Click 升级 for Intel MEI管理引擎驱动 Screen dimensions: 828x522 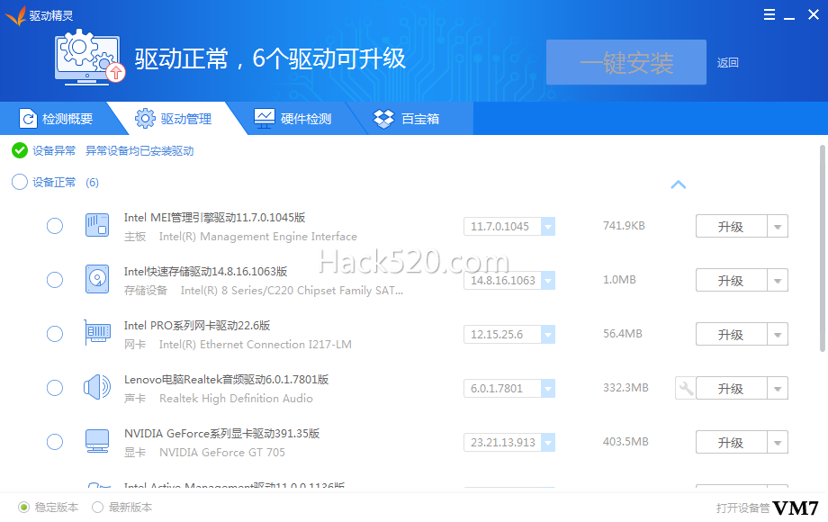tap(732, 227)
